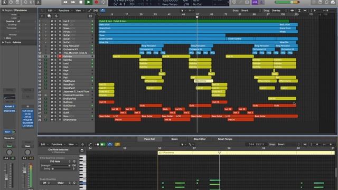338x190 pixels.
Task: Mute the Bass track
Action: tap(52, 116)
